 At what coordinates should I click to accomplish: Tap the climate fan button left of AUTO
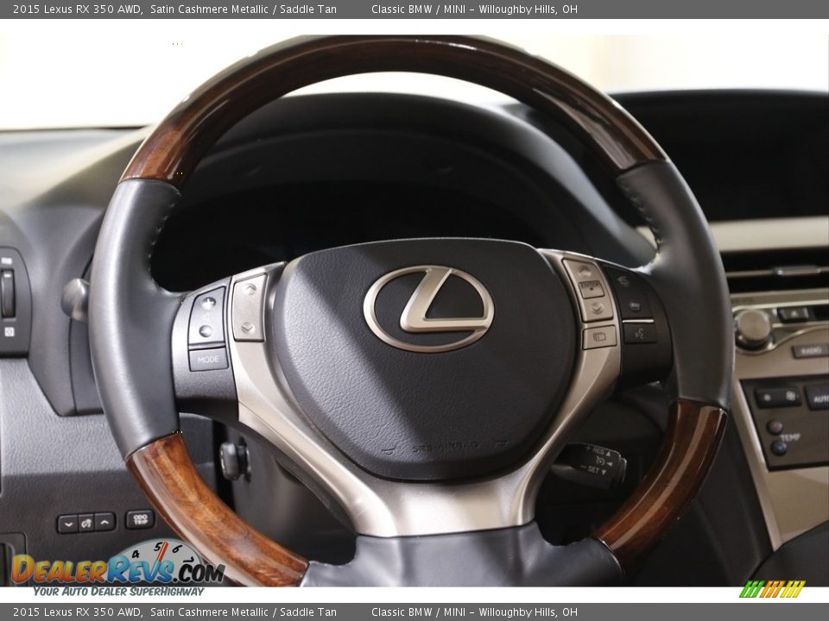point(777,397)
